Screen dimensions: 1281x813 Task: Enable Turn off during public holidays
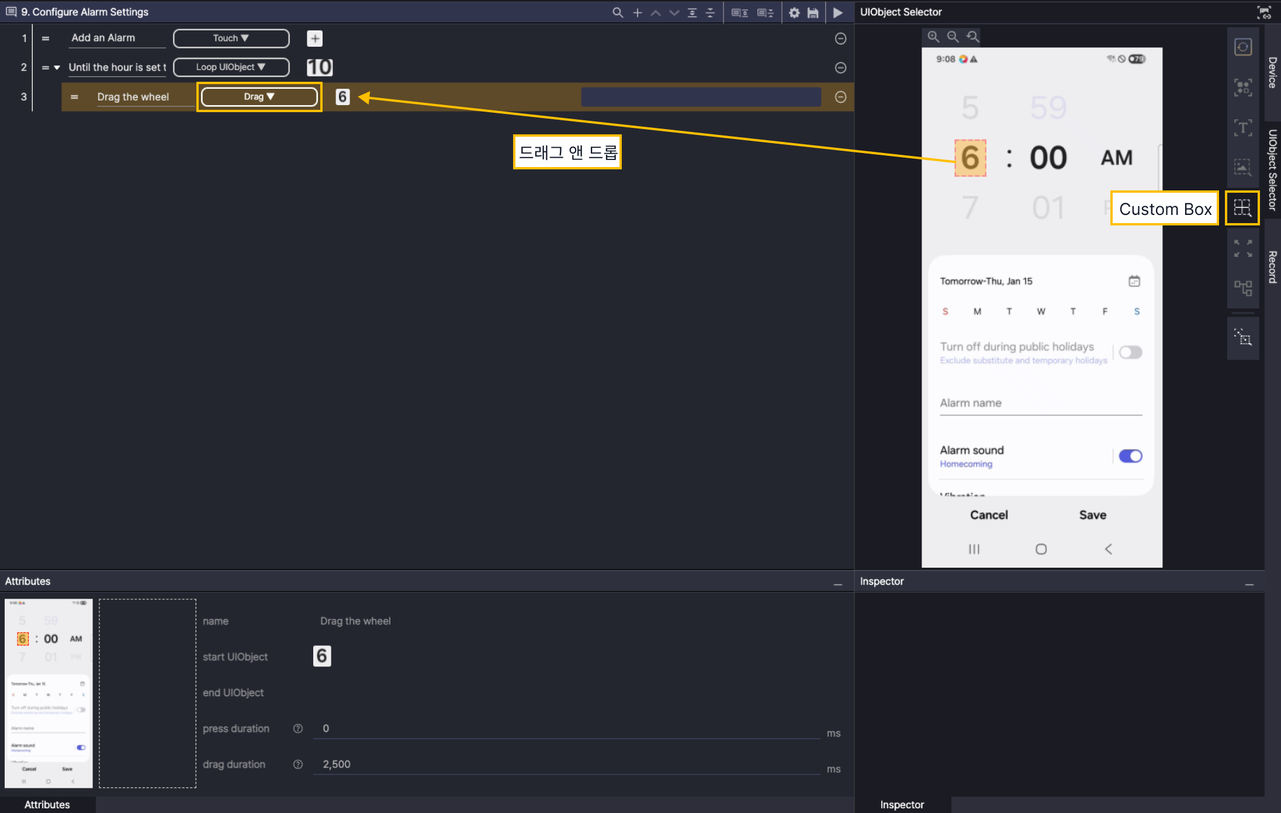1130,352
